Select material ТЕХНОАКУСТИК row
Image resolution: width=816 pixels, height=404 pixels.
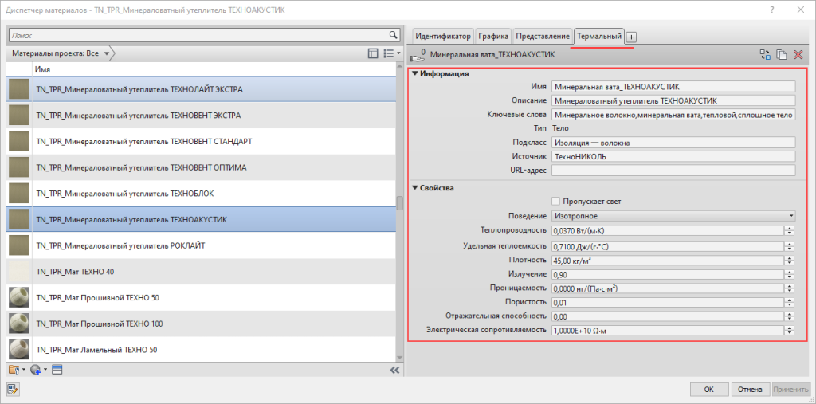pos(202,220)
